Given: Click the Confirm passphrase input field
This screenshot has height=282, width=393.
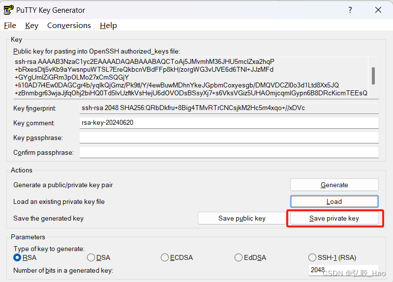Looking at the screenshot, I should click(229, 153).
